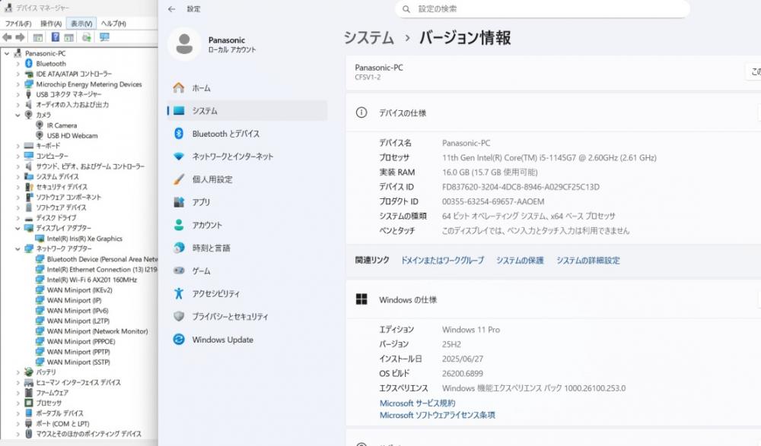Click the Windows の仕様 section header
The image size is (761, 446).
point(553,299)
